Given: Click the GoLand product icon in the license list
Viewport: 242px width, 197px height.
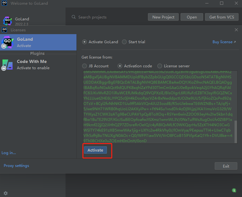Looking at the screenshot, I should point(8,42).
